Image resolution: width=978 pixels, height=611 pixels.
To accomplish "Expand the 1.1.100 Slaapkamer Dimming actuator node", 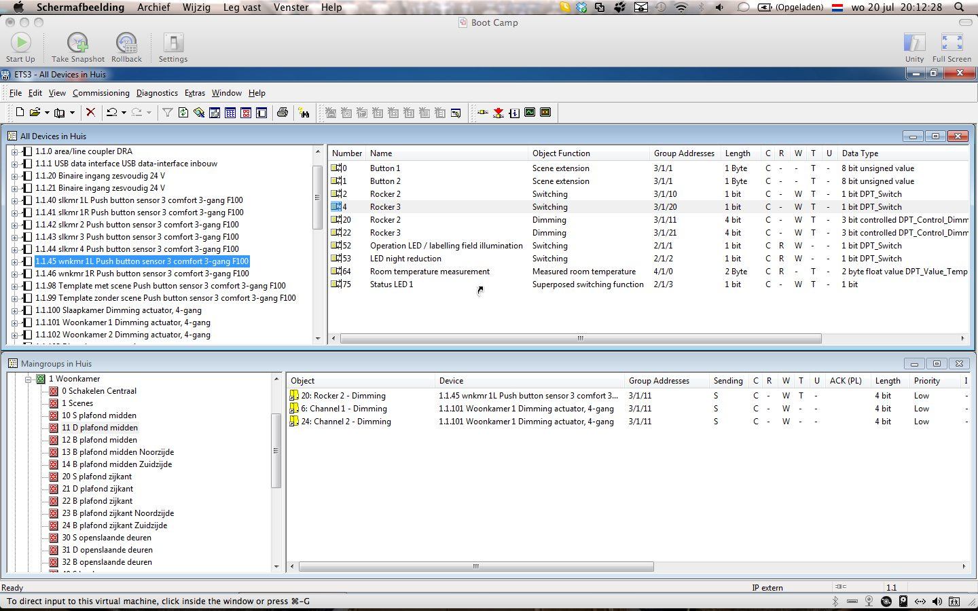I will pyautogui.click(x=15, y=310).
